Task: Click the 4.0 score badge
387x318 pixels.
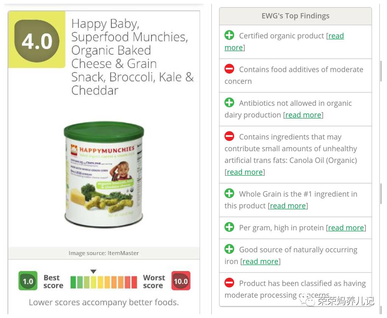Action: click(x=37, y=42)
